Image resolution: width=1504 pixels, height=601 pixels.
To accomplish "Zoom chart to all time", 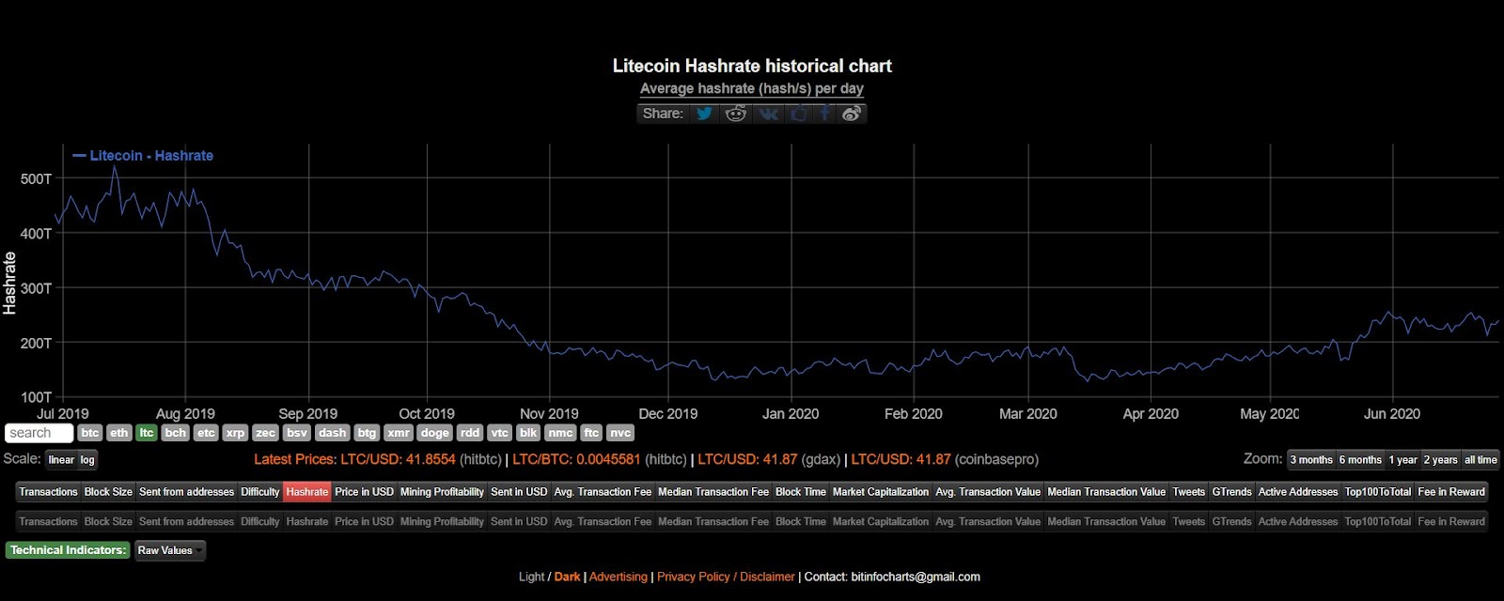I will pyautogui.click(x=1480, y=460).
